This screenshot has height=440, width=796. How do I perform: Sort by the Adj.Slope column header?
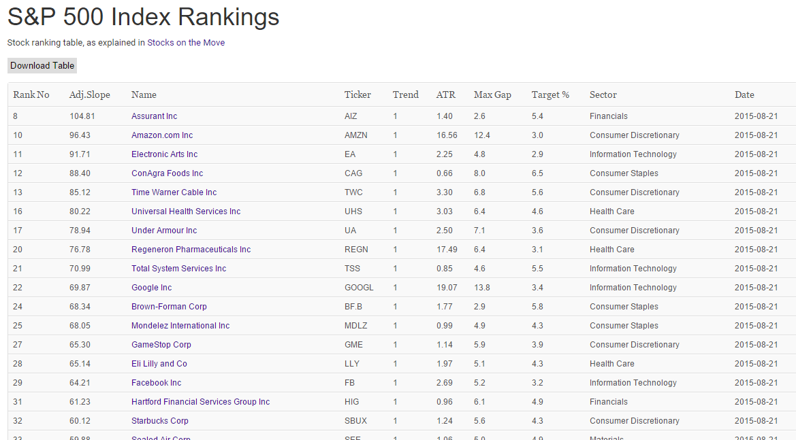(89, 95)
